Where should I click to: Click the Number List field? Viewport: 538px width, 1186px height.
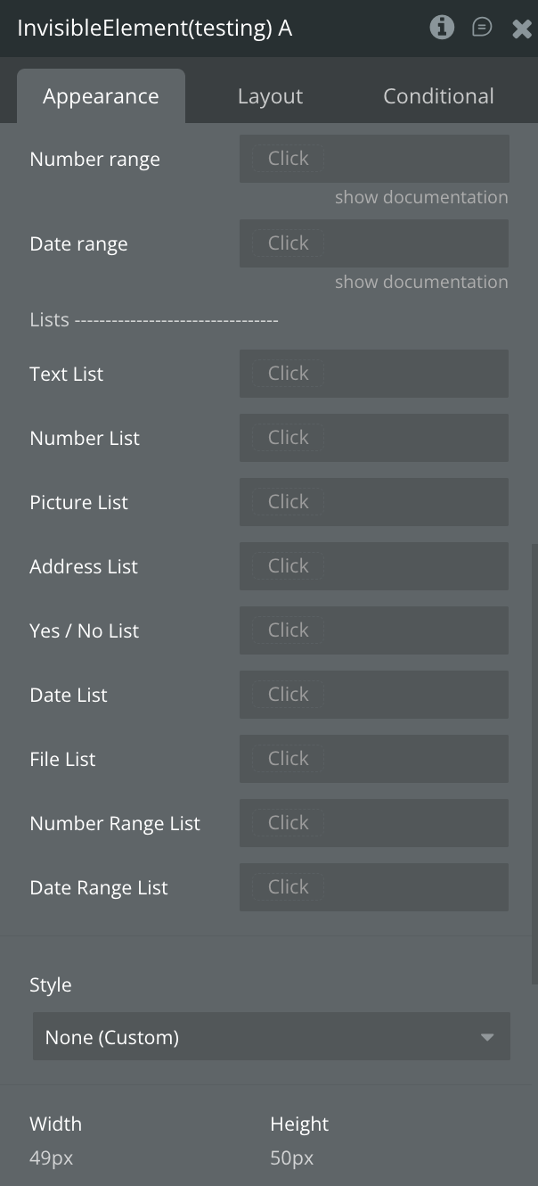tap(374, 438)
